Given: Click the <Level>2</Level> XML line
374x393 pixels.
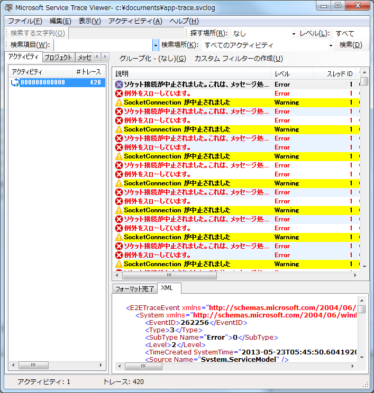Looking at the screenshot, I should click(x=175, y=345).
